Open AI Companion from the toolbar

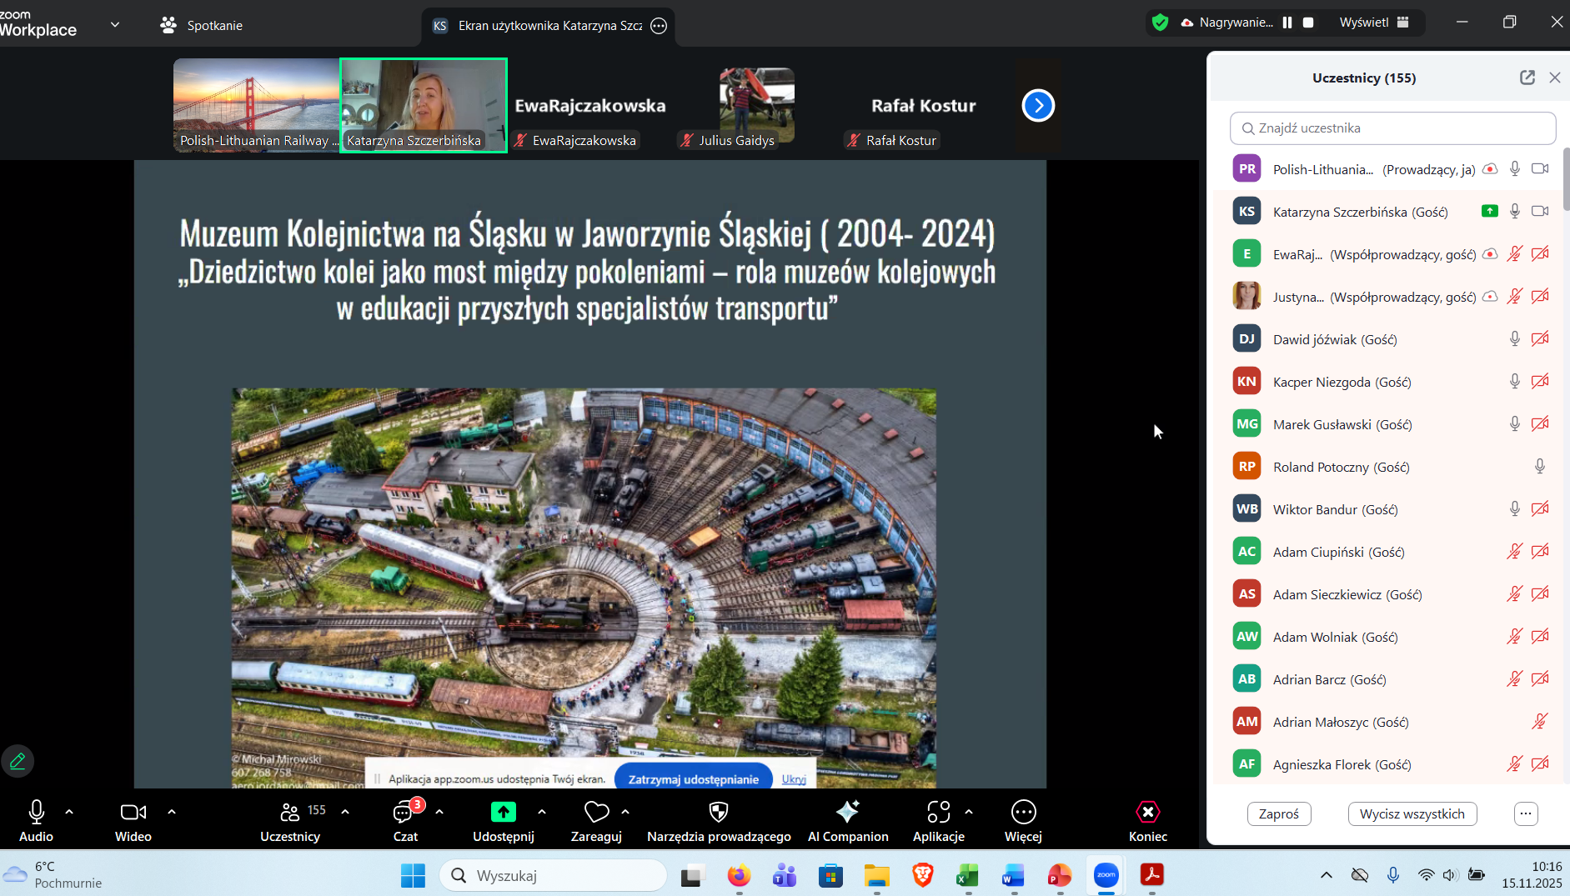(847, 812)
